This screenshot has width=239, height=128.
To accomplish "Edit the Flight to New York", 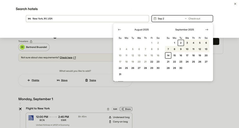I will coord(115,109).
